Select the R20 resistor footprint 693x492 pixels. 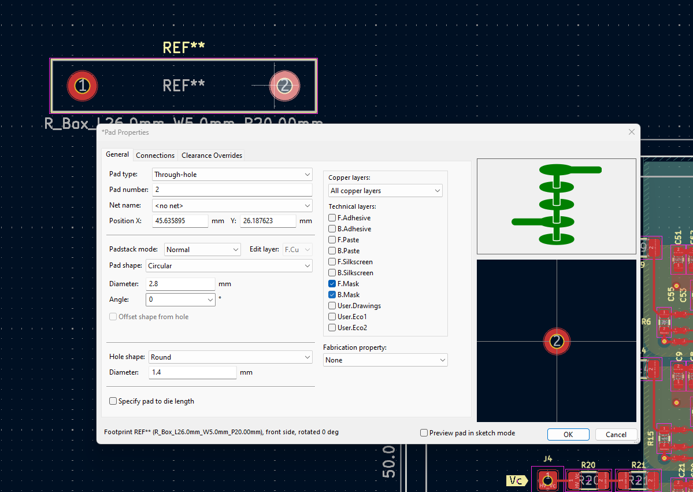tap(588, 480)
